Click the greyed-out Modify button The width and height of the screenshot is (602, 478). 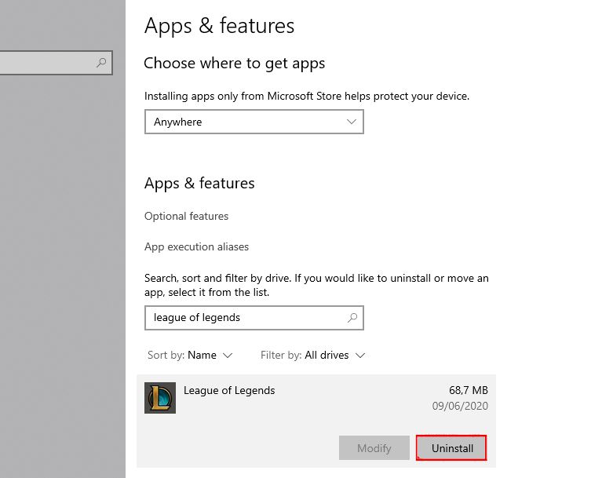click(374, 448)
